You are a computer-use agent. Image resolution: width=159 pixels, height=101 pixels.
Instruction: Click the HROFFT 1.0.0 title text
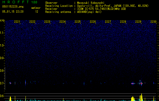coord(20,2)
